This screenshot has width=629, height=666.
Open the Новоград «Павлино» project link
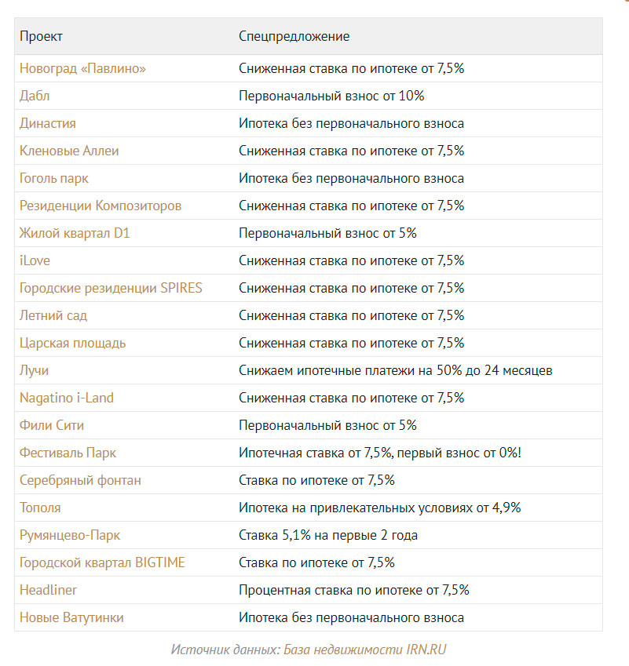click(82, 68)
